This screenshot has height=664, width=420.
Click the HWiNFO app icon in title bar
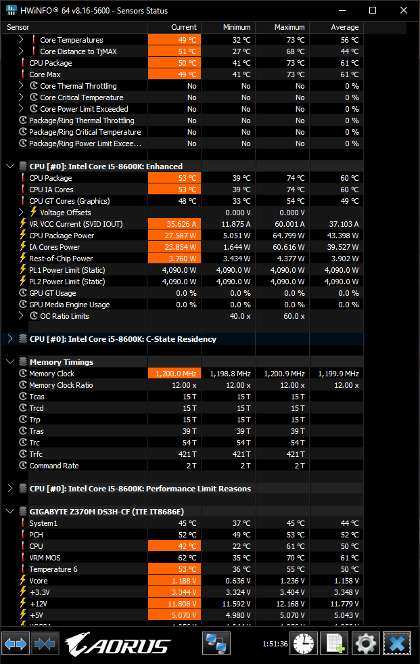pyautogui.click(x=11, y=10)
